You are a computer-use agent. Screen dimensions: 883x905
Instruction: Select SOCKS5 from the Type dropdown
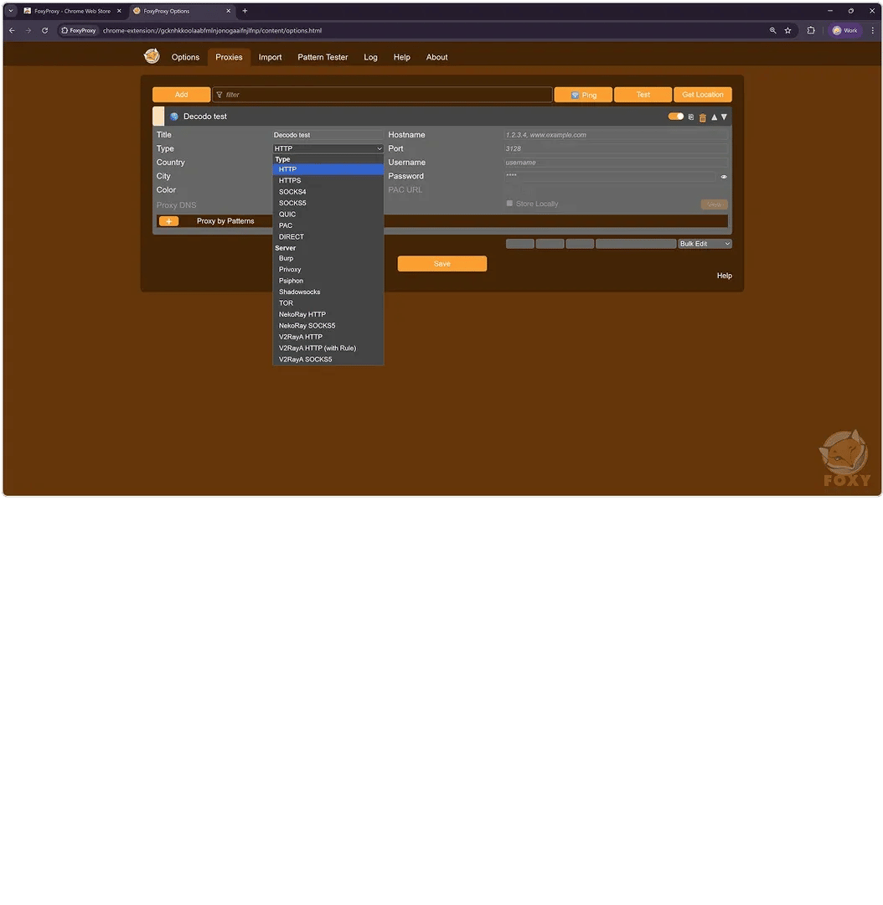[x=292, y=203]
